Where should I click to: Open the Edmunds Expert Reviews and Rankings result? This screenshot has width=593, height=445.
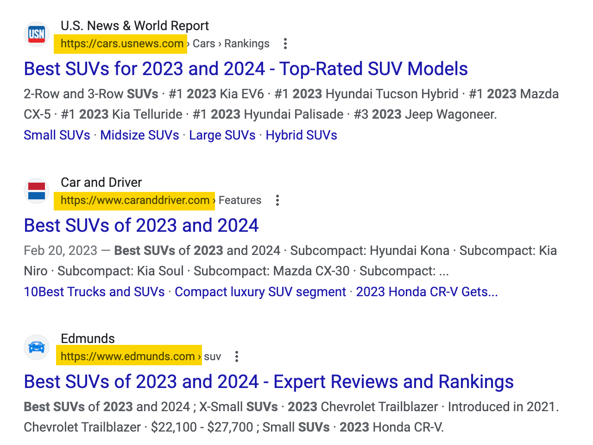click(269, 381)
